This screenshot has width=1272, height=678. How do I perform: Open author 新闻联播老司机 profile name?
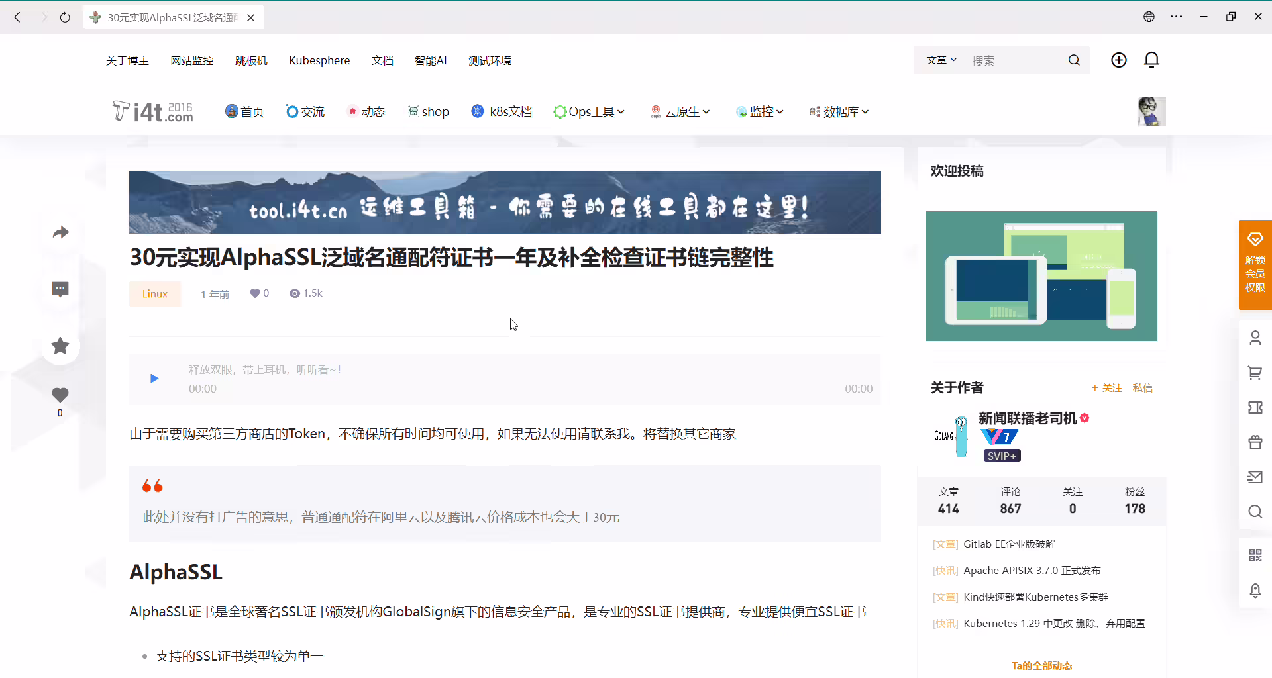click(1028, 418)
